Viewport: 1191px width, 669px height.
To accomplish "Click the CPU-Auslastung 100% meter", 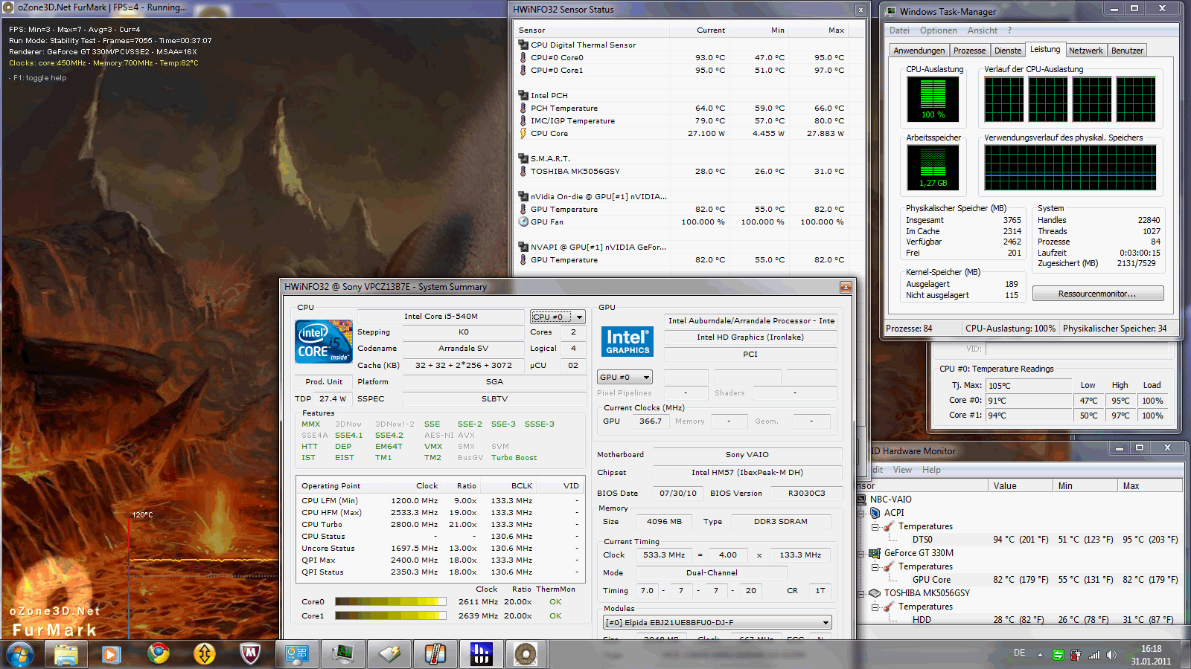I will (x=933, y=99).
